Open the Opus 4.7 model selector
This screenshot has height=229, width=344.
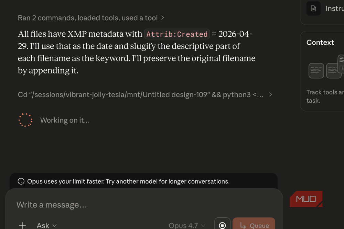[x=187, y=225]
